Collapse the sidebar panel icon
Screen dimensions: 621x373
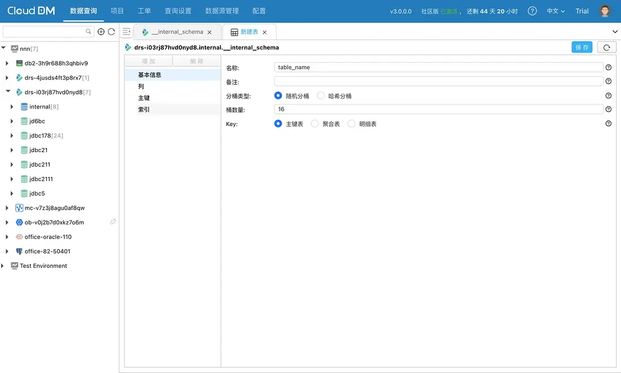[127, 32]
